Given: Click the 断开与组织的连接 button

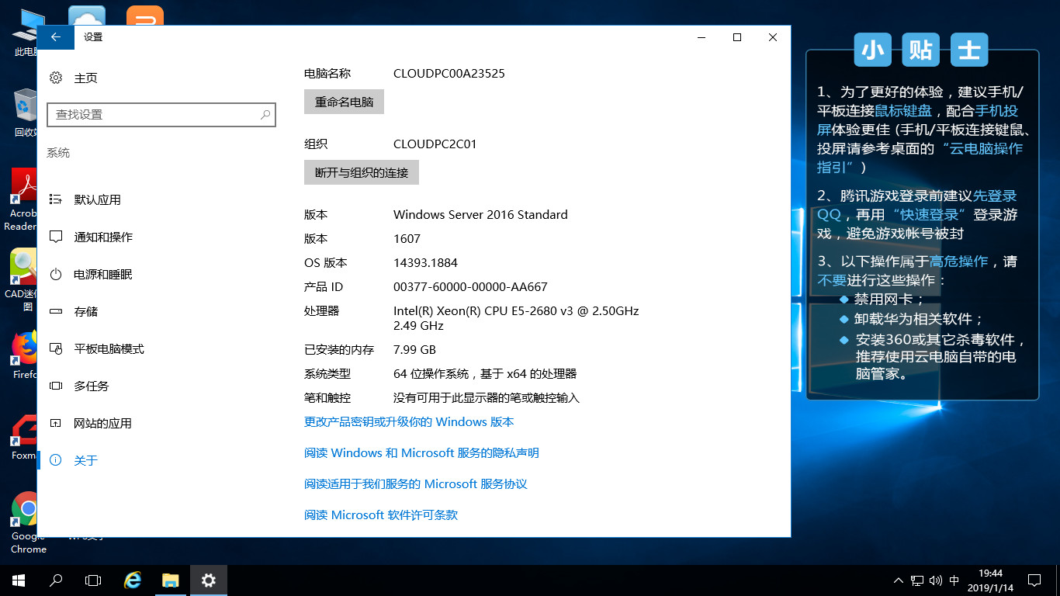Looking at the screenshot, I should click(362, 172).
